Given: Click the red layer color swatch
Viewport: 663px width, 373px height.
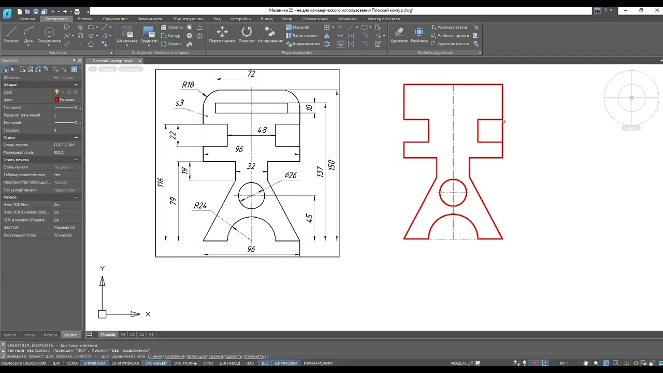Looking at the screenshot, I should 57,99.
